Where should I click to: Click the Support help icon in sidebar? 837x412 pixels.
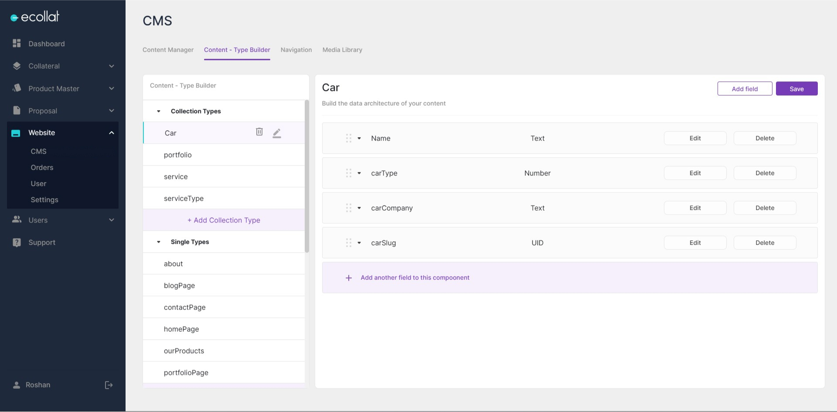17,243
